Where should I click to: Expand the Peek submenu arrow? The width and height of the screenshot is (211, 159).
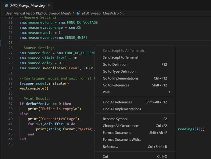(x=170, y=92)
